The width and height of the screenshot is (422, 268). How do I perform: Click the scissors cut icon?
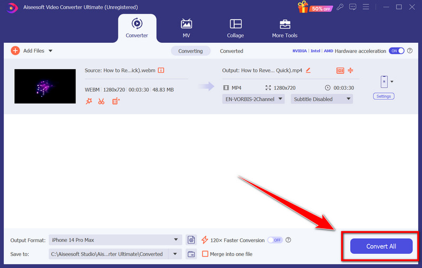click(x=101, y=101)
